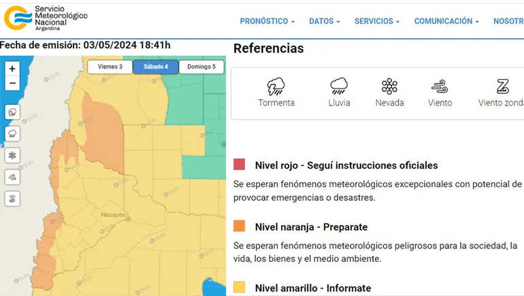The width and height of the screenshot is (524, 296).
Task: Click the red Nivel rojo color swatch
Action: pyautogui.click(x=240, y=165)
